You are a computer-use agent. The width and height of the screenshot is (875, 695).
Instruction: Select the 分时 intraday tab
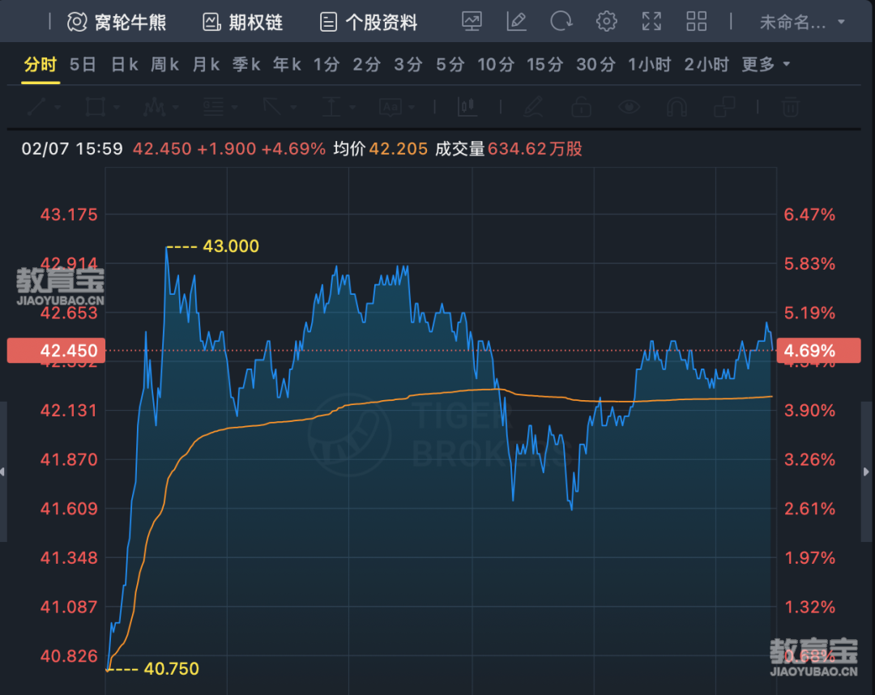[x=41, y=65]
